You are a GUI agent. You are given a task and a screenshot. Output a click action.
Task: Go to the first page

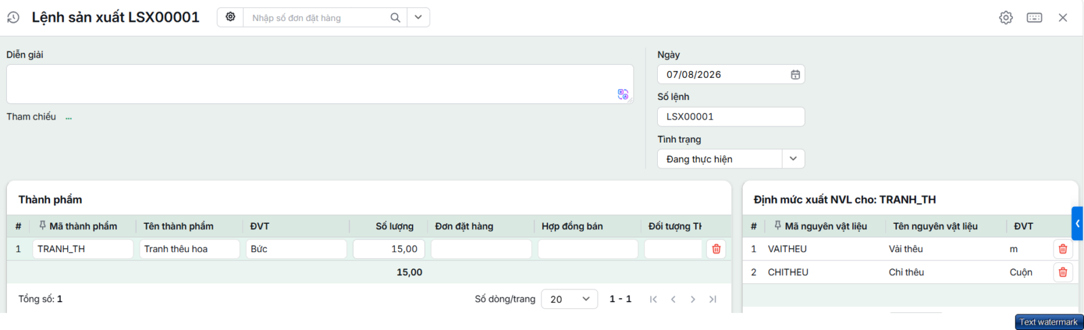[x=653, y=299]
